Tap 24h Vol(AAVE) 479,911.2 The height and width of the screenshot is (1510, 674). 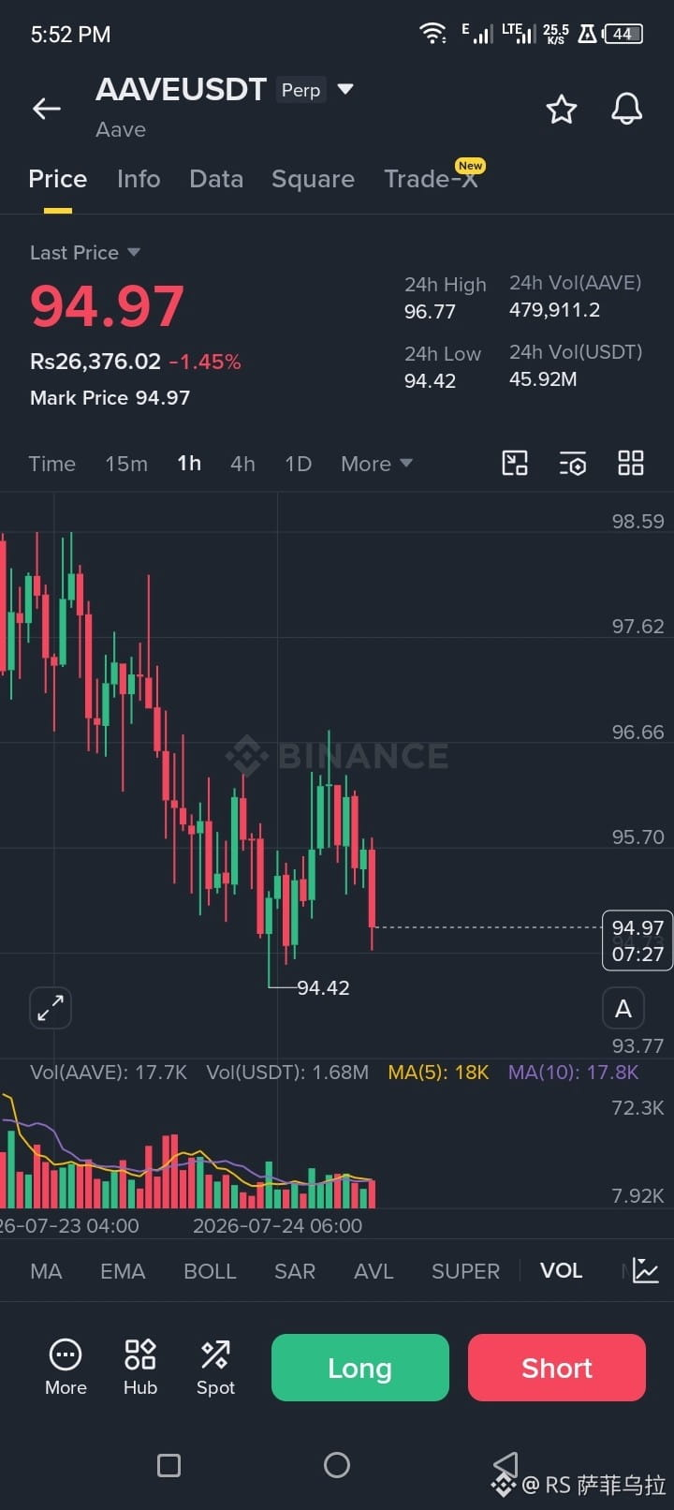555,310
